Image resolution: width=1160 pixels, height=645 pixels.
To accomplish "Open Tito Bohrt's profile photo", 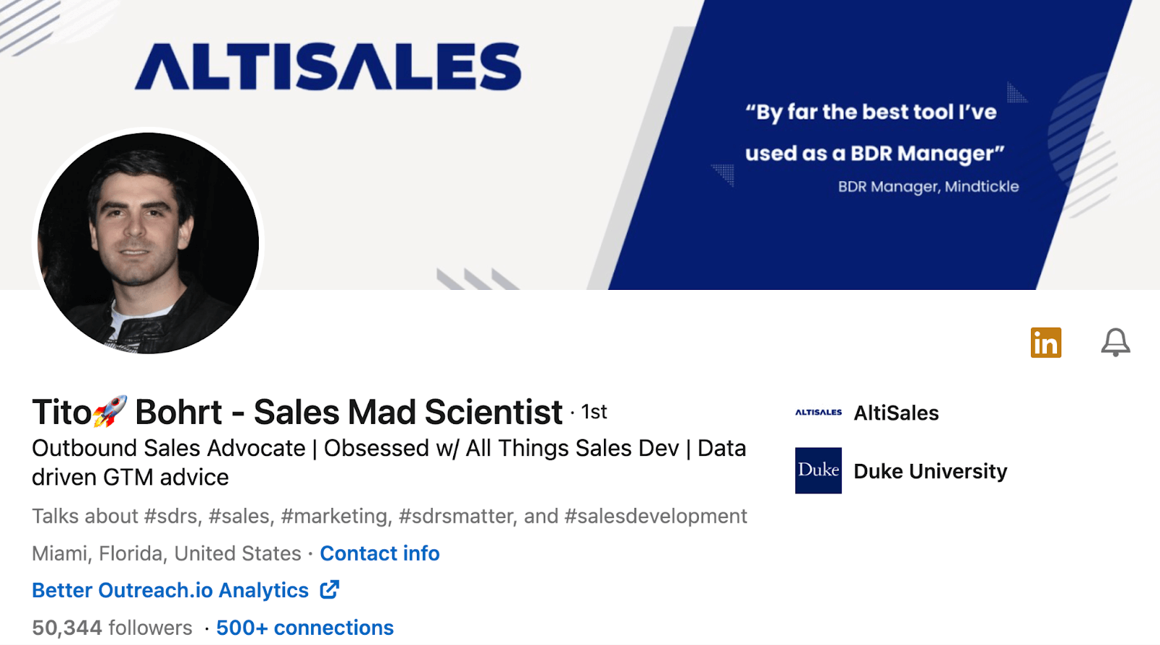I will pos(148,243).
